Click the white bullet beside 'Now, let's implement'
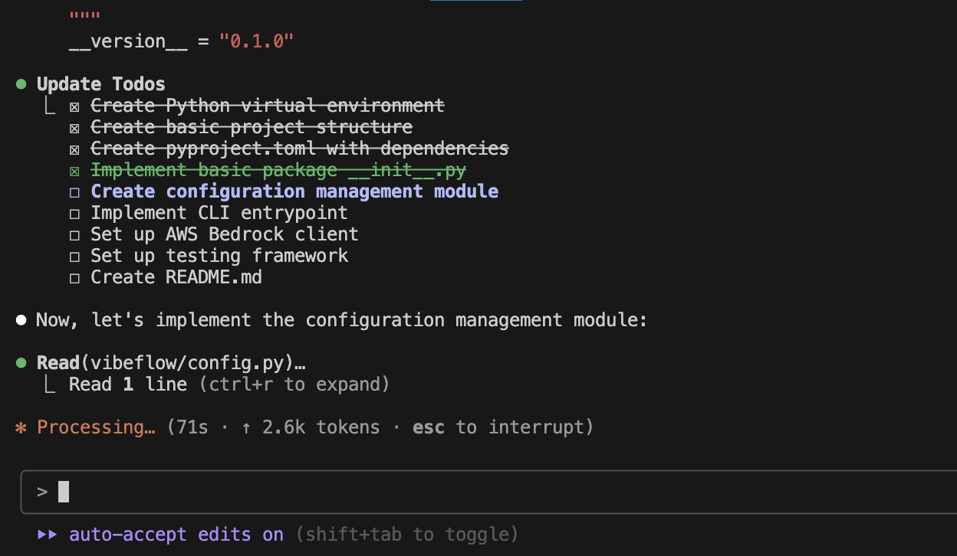This screenshot has height=556, width=957. pyautogui.click(x=21, y=319)
